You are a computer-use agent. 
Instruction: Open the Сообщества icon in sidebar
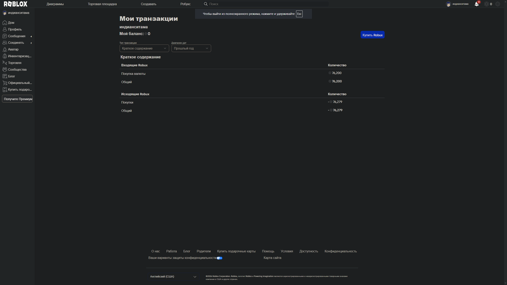point(5,69)
